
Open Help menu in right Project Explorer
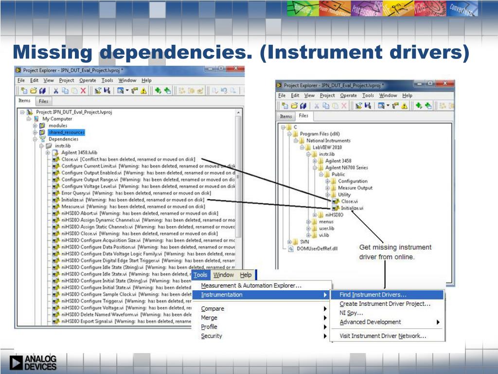[407, 95]
